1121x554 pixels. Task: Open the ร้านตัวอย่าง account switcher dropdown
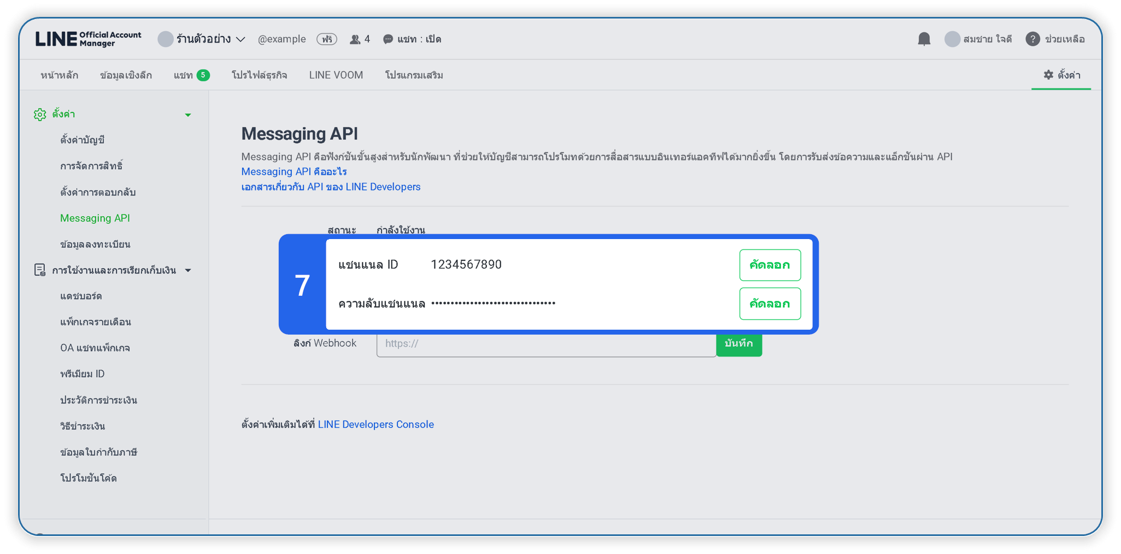pos(240,39)
